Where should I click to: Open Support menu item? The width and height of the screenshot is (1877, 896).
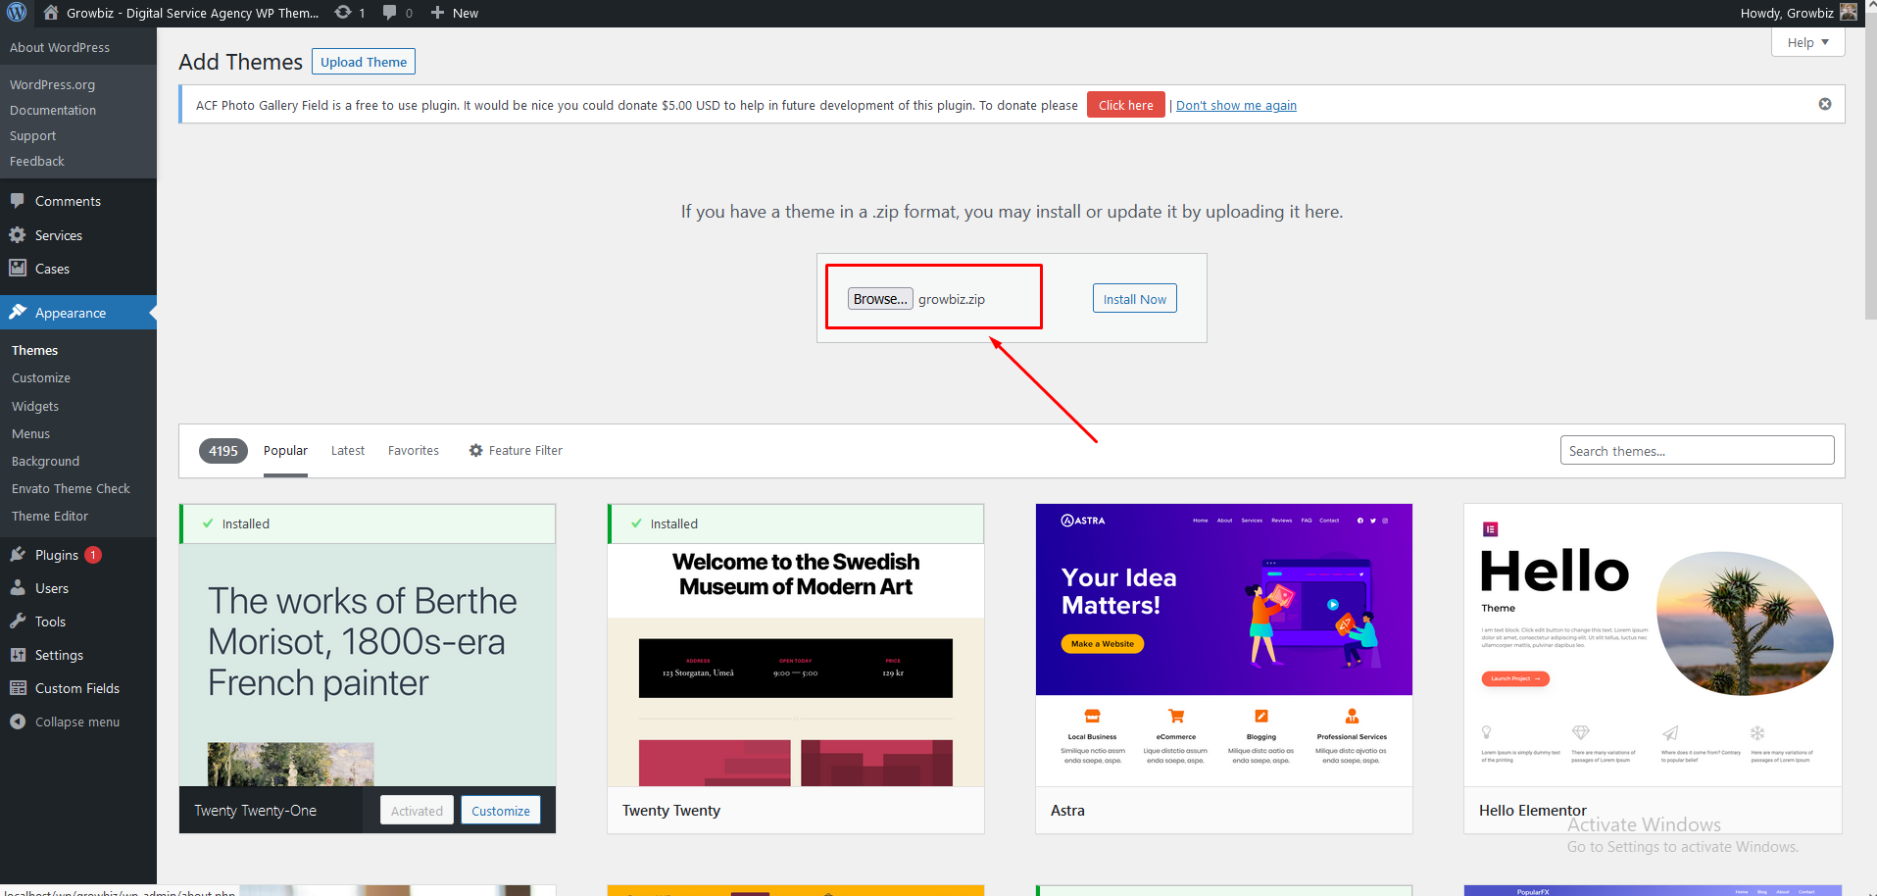32,136
